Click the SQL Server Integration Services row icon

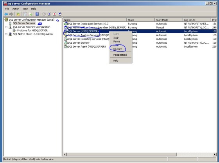click(66, 24)
